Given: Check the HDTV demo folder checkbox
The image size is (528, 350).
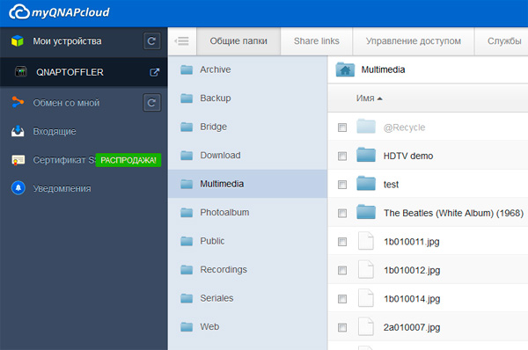Looking at the screenshot, I should pyautogui.click(x=342, y=157).
